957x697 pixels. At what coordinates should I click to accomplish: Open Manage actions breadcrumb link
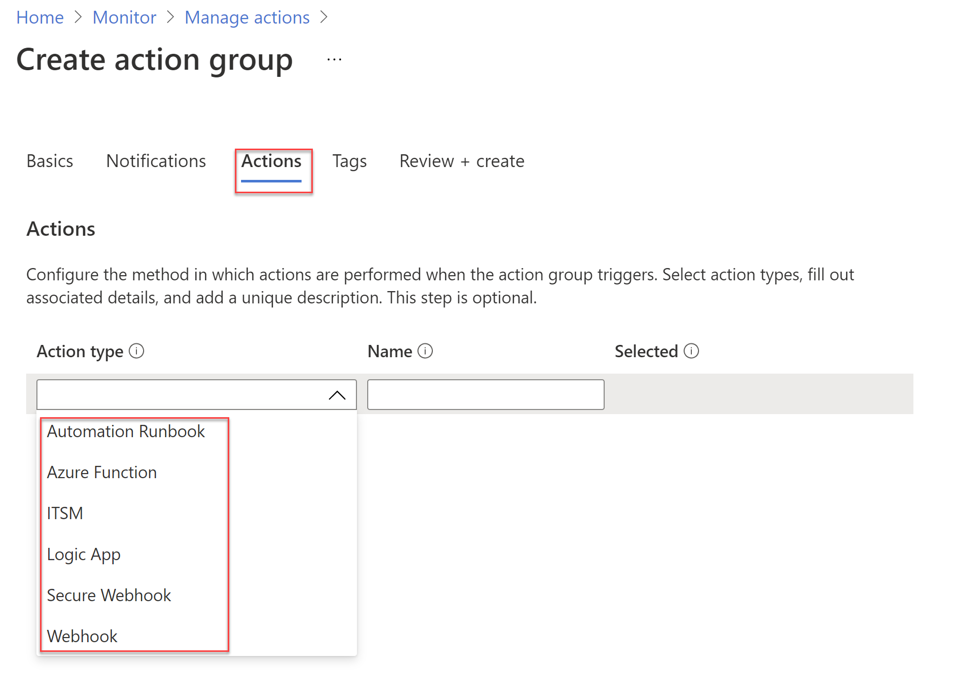pyautogui.click(x=247, y=17)
